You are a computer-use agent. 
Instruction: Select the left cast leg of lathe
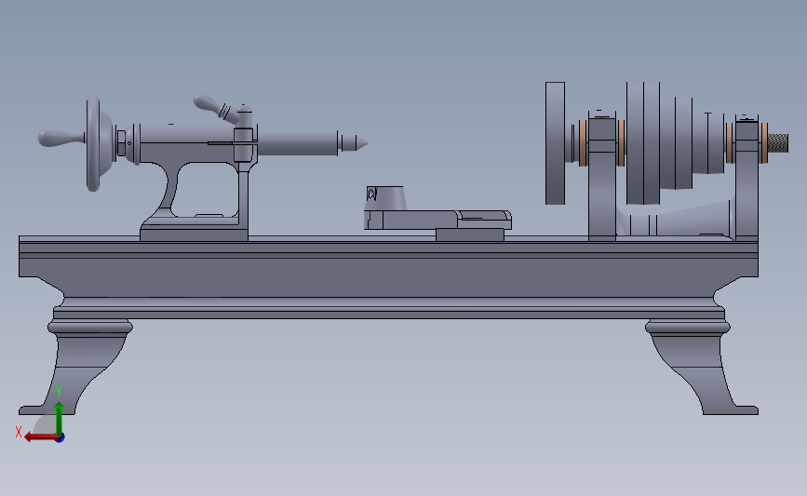[77, 367]
